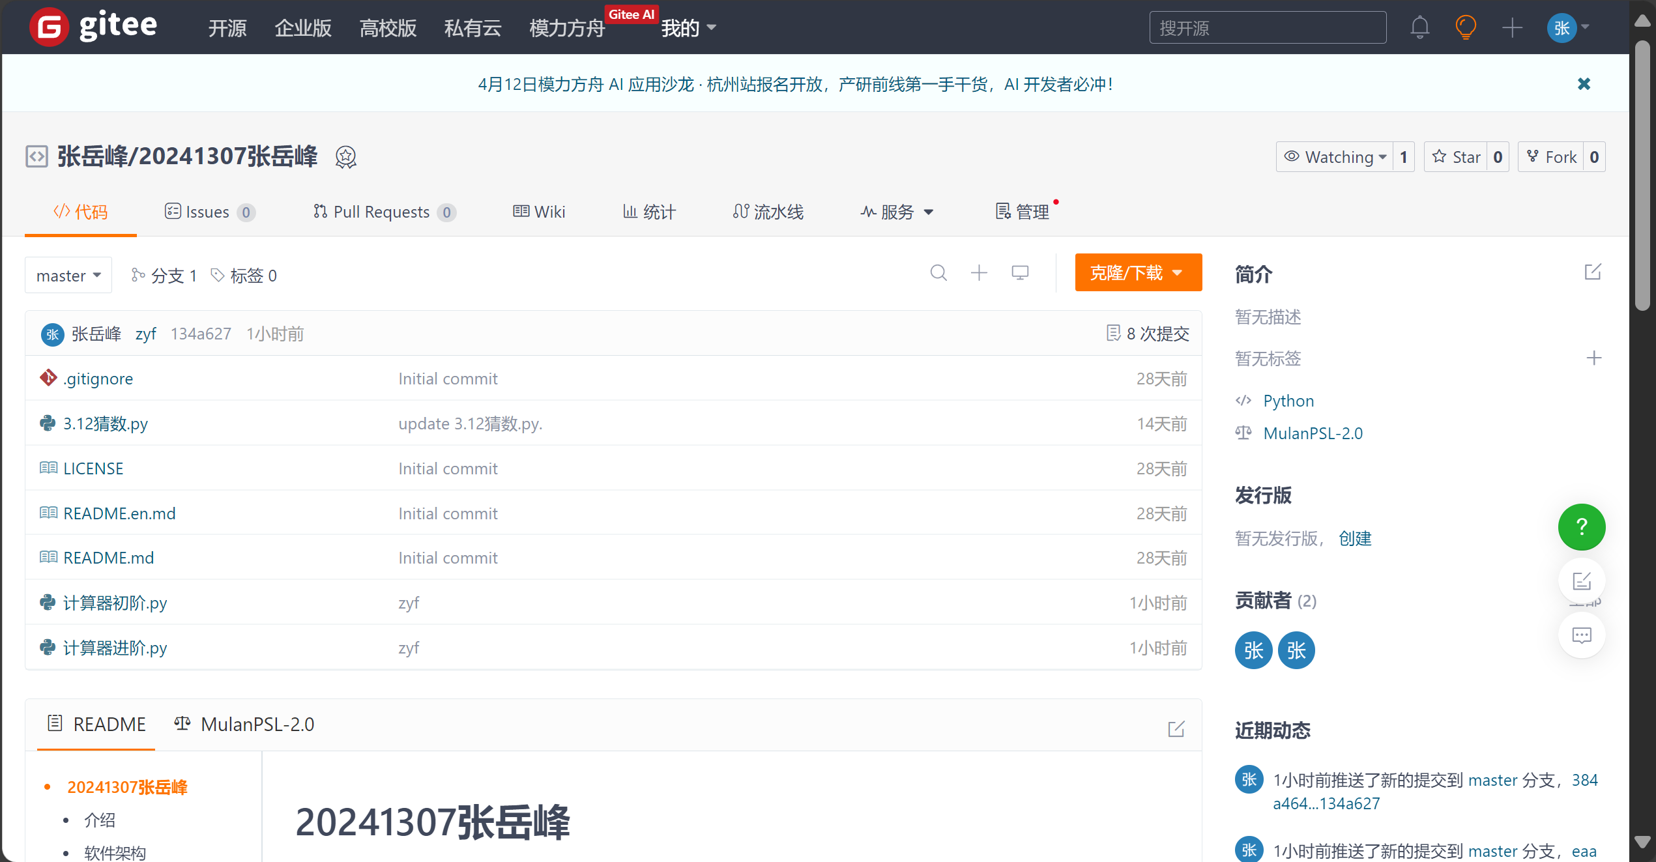Star this repository

1456,157
